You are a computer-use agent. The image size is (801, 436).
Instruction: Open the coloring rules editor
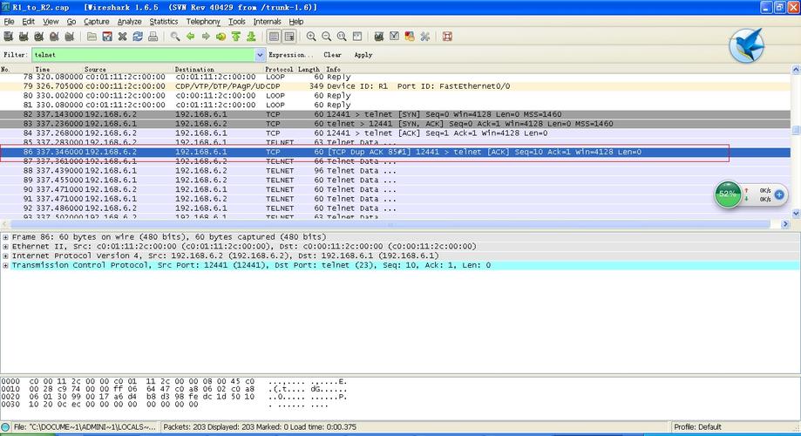click(x=410, y=37)
